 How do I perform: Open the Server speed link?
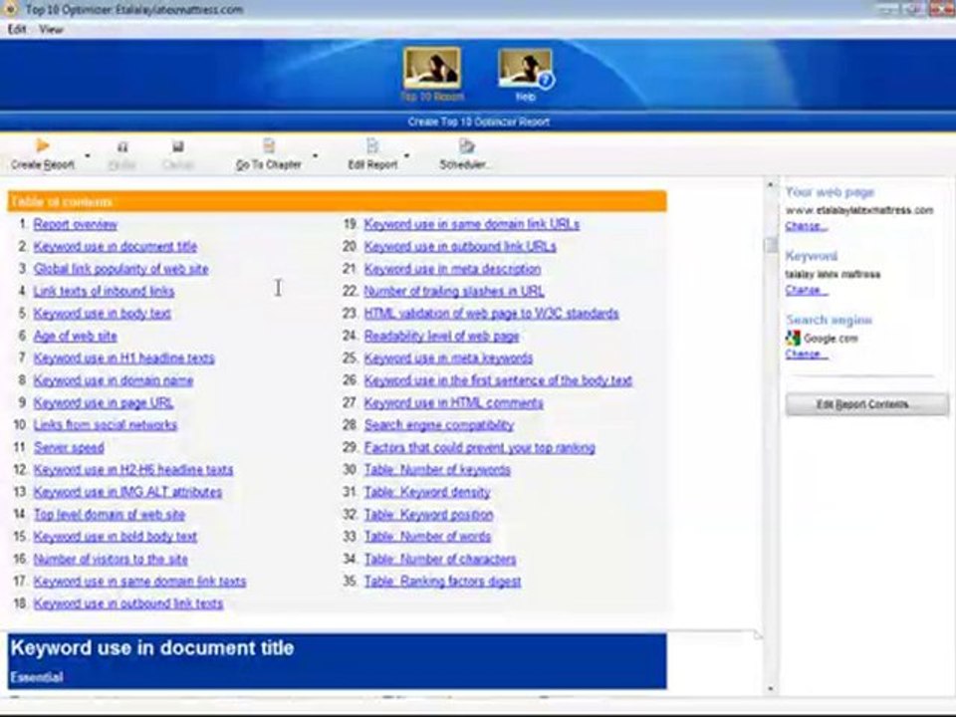click(69, 447)
